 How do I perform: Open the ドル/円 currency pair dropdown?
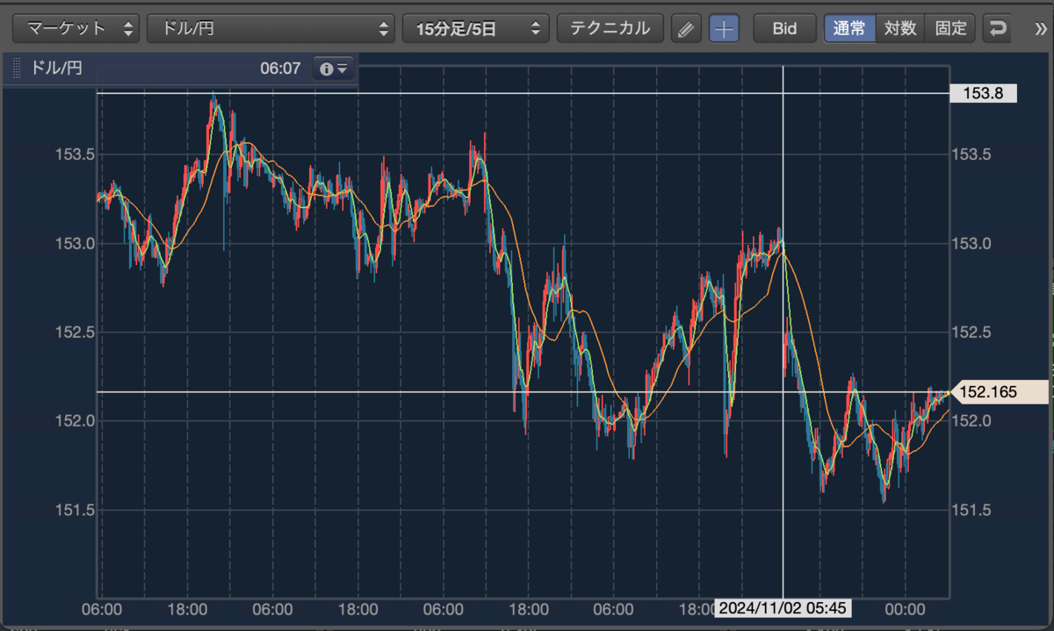tap(271, 28)
